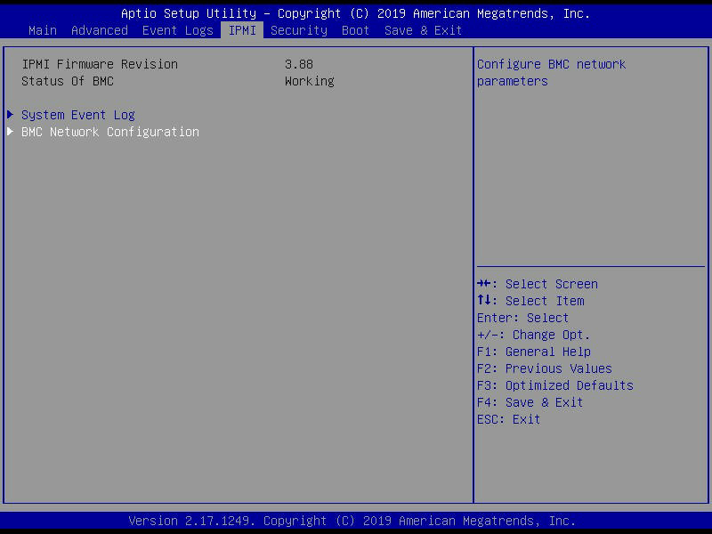The image size is (712, 534).
Task: Switch to the Boot tab
Action: [x=355, y=30]
